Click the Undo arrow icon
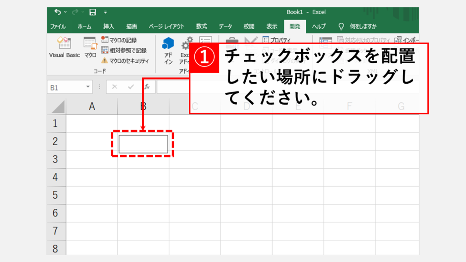 (x=57, y=12)
